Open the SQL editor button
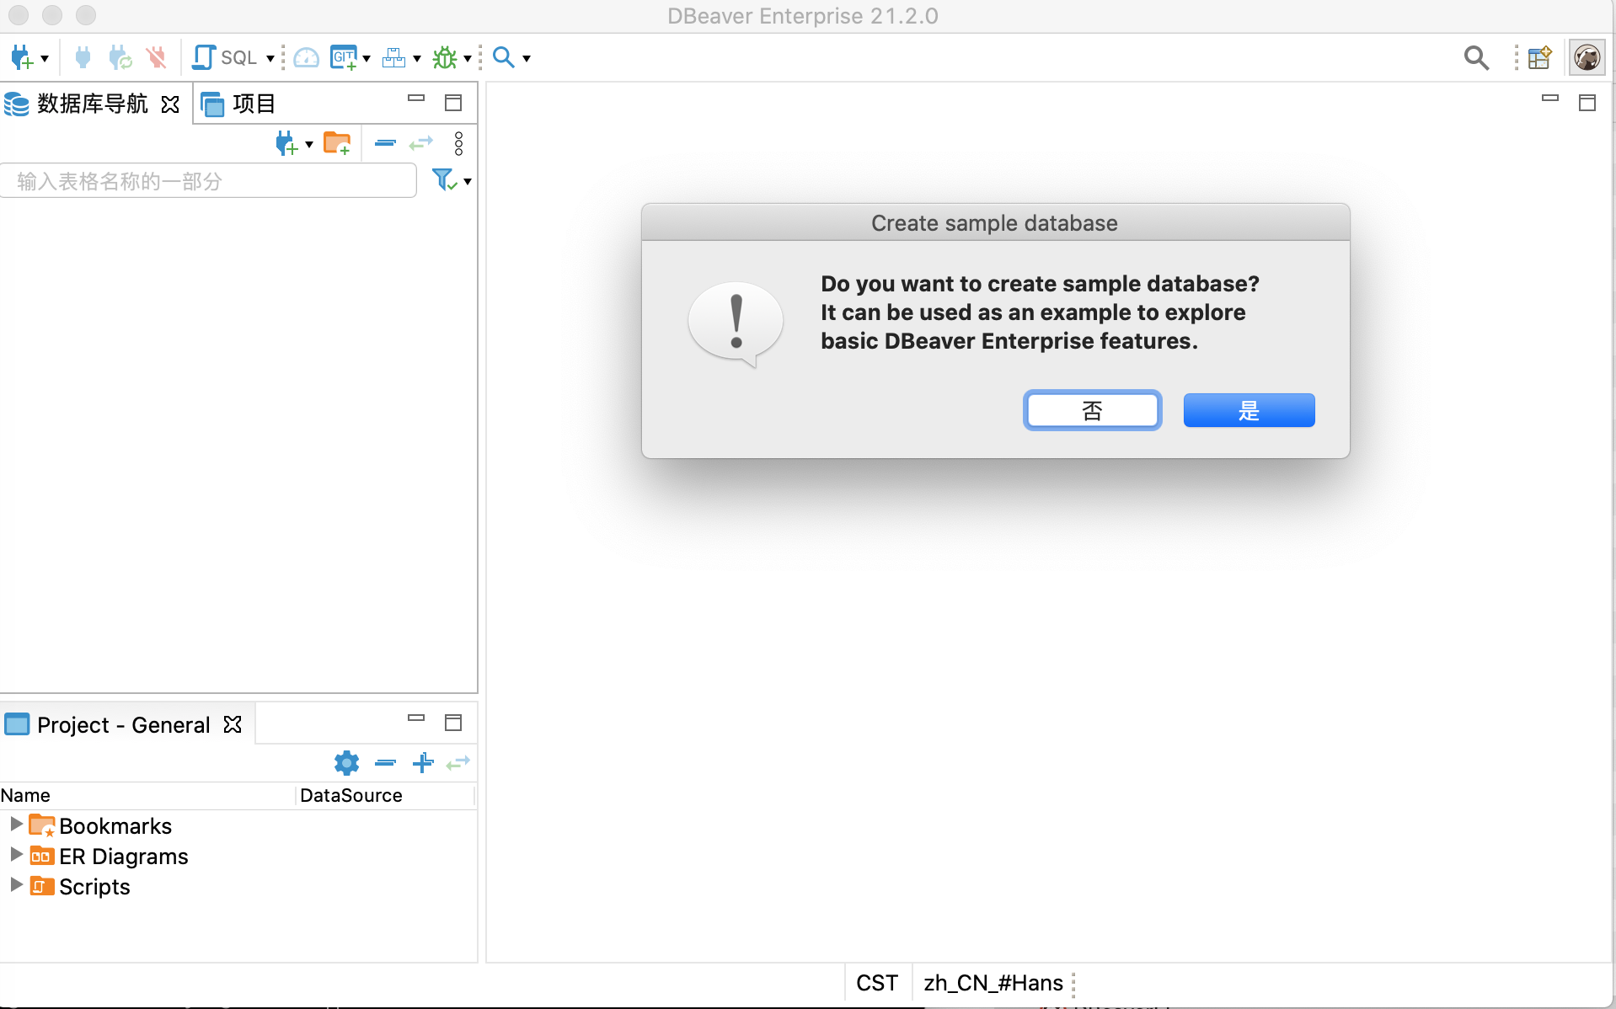Screen dimensions: 1616x1009 coord(225,57)
